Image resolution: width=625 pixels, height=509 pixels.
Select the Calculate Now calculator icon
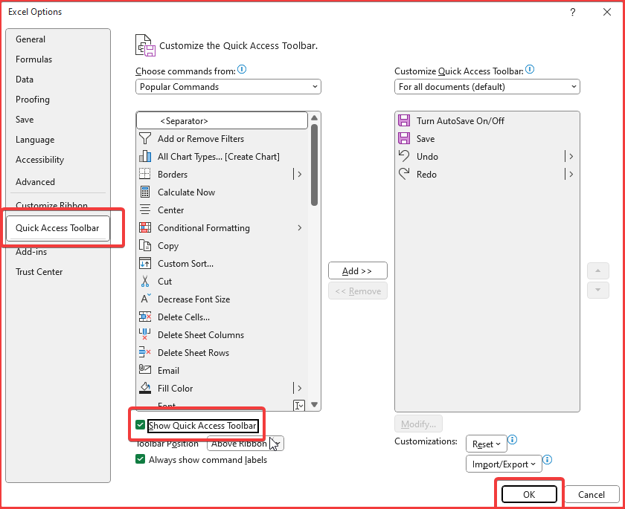145,192
